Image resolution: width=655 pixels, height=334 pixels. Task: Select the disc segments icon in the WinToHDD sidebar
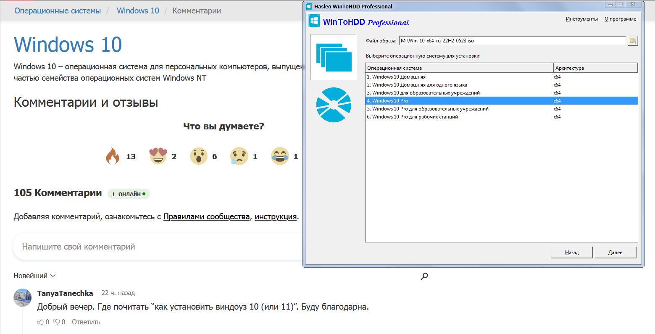(334, 105)
